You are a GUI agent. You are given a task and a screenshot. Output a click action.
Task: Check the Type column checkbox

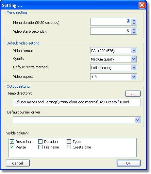coord(69,142)
